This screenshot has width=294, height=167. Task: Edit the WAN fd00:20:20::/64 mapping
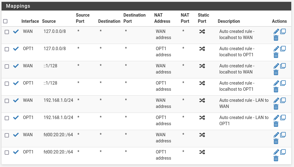coord(276,135)
